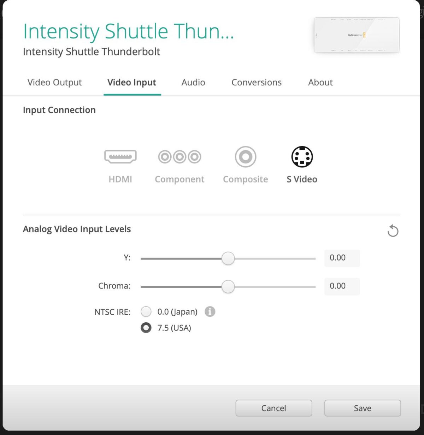Click the Chroma level slider handle
The image size is (424, 435).
click(x=228, y=287)
